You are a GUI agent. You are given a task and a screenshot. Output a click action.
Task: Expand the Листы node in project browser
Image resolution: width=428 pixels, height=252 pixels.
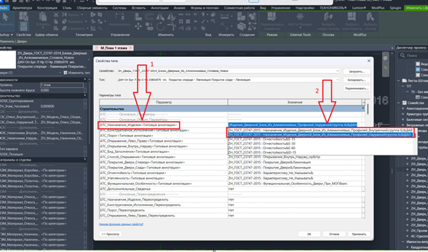click(399, 81)
